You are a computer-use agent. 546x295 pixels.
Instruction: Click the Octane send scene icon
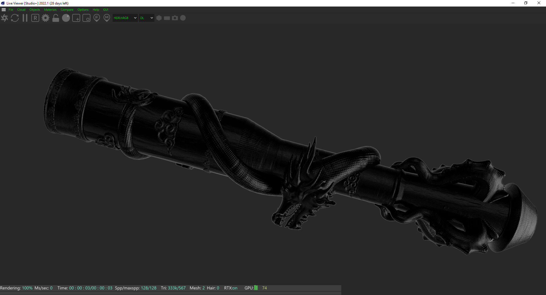pos(5,18)
